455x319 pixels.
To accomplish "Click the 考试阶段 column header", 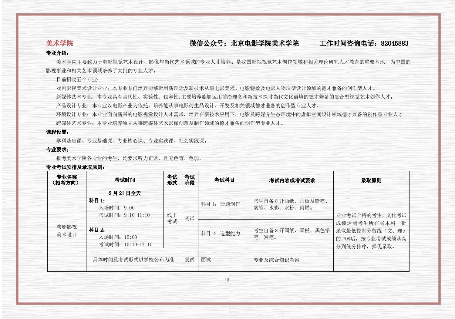I will (189, 180).
